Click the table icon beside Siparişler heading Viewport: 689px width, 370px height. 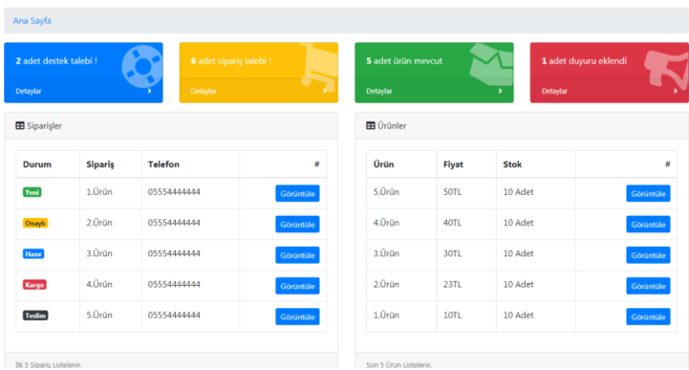20,125
